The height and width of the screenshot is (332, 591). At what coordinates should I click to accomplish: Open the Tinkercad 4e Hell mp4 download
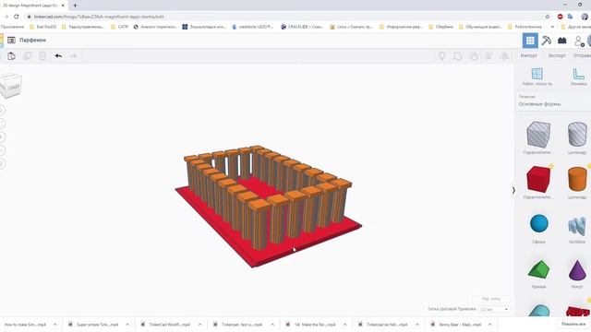tap(382, 325)
